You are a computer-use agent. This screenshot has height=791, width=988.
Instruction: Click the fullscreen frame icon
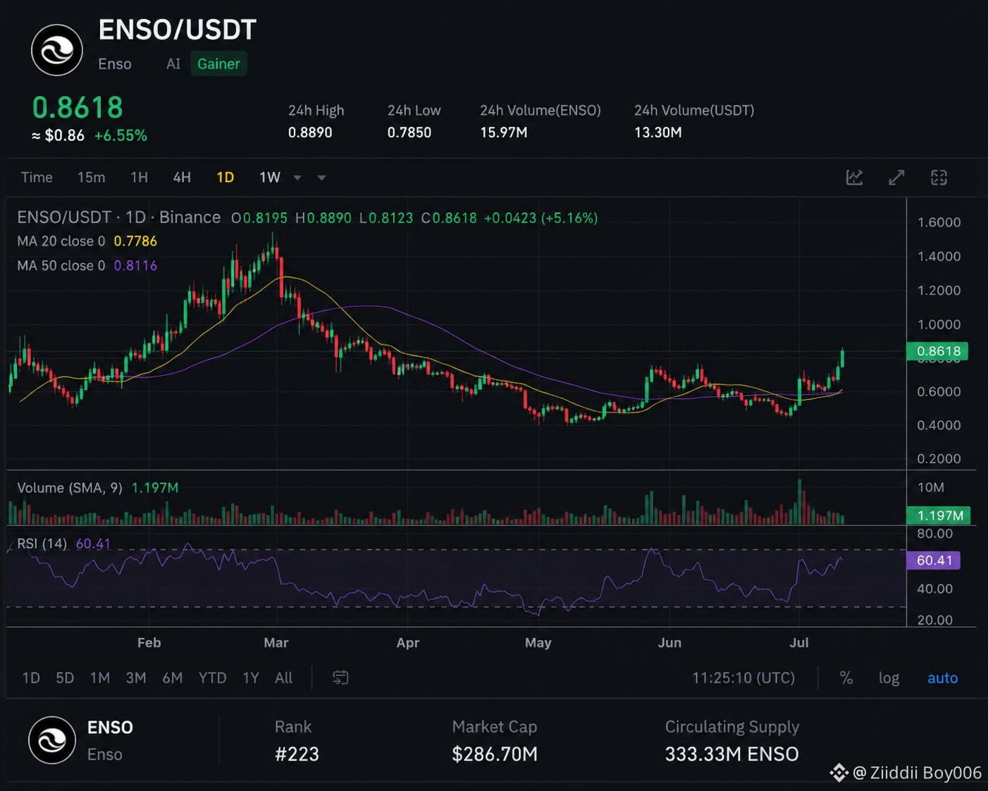coord(939,178)
